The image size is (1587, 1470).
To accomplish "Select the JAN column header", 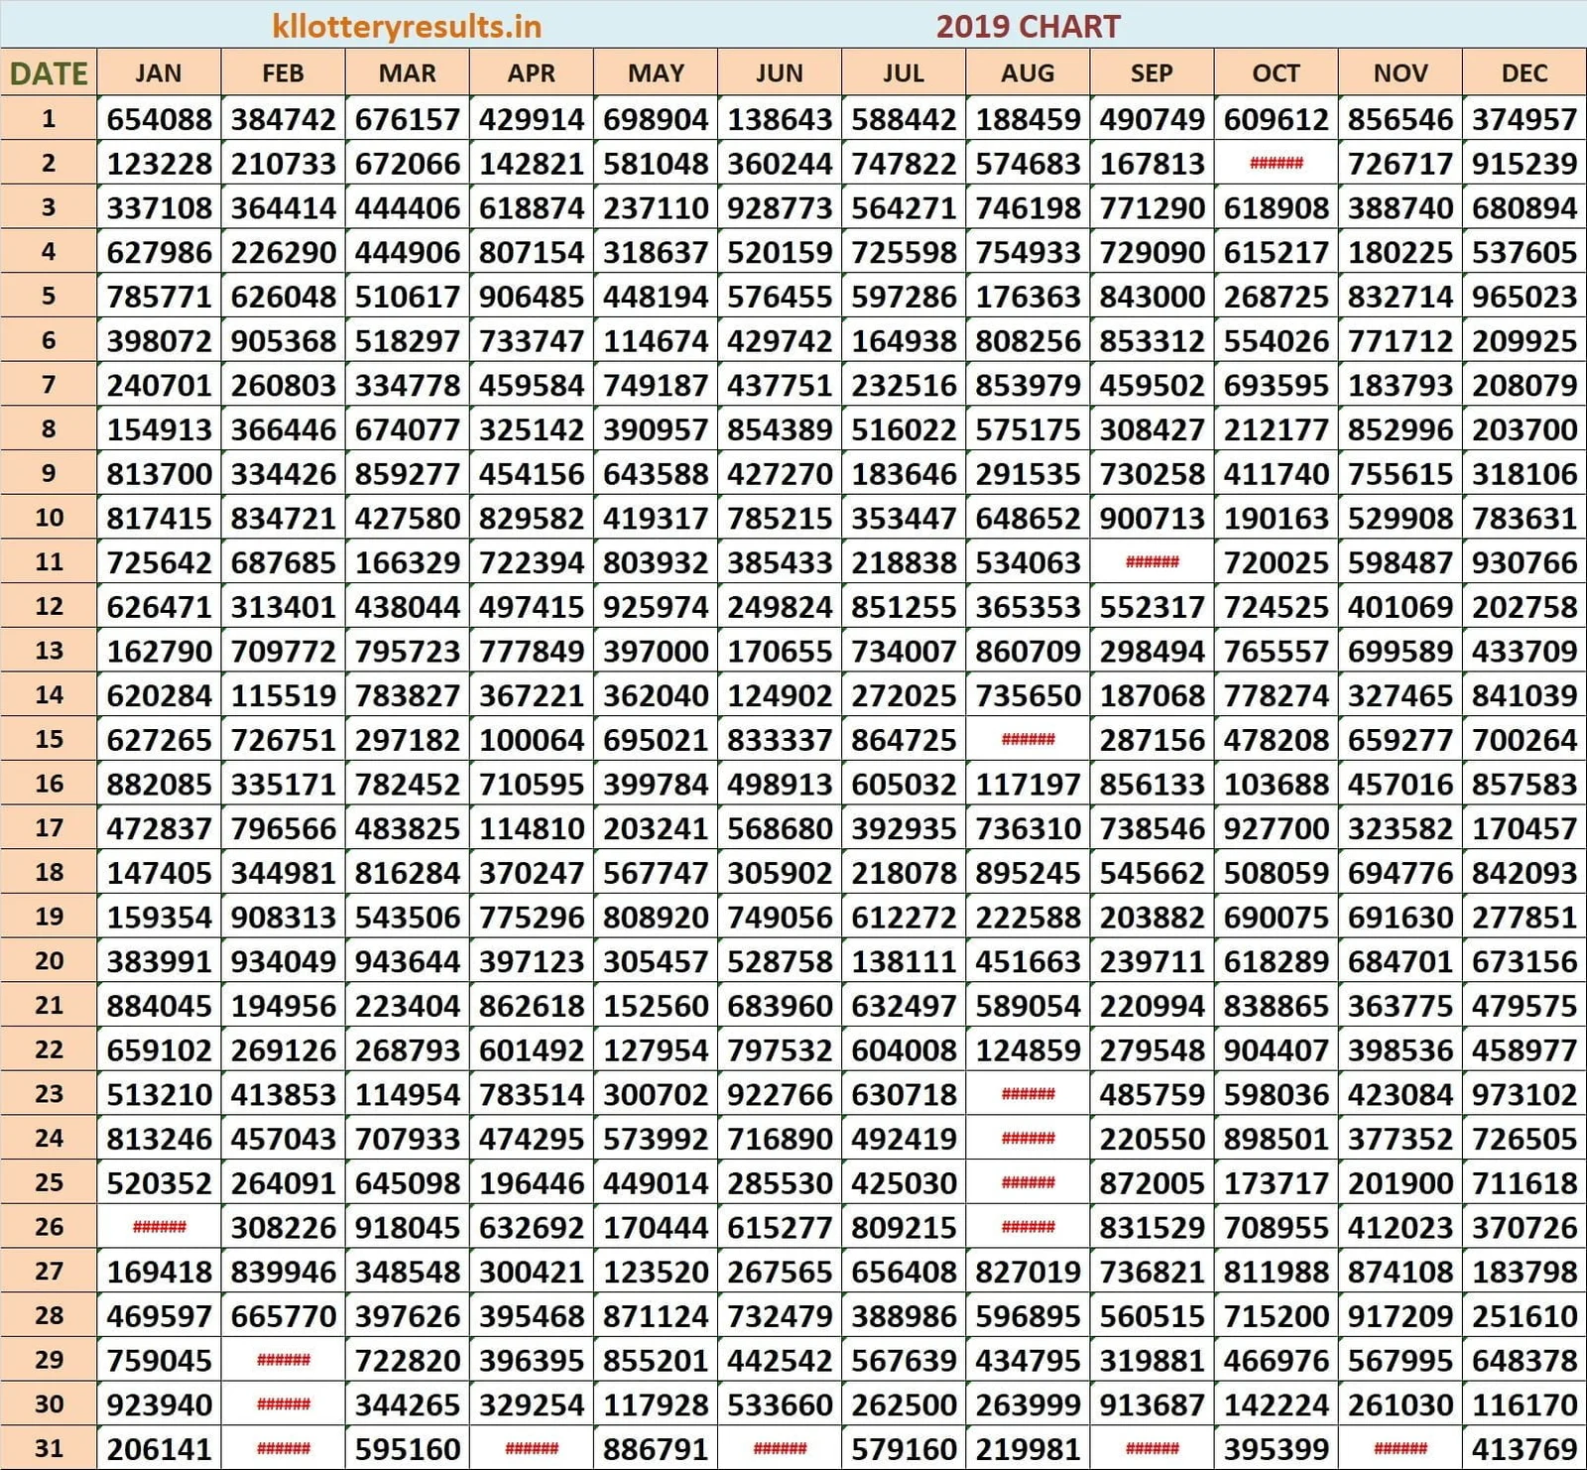I will pos(159,72).
